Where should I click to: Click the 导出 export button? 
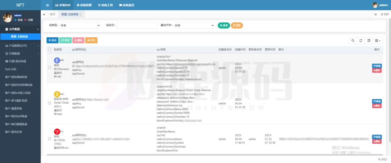[91, 40]
